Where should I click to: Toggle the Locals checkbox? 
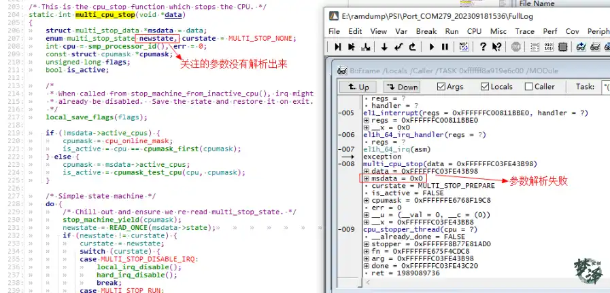pos(485,87)
